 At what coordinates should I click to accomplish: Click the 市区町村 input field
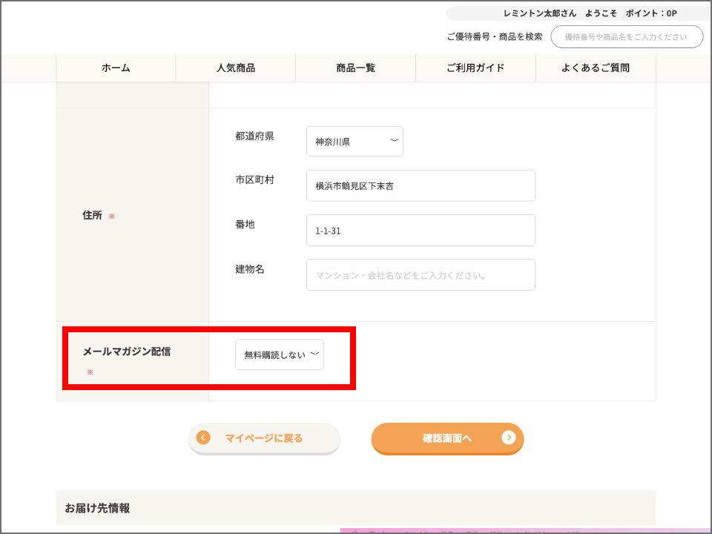(x=421, y=185)
